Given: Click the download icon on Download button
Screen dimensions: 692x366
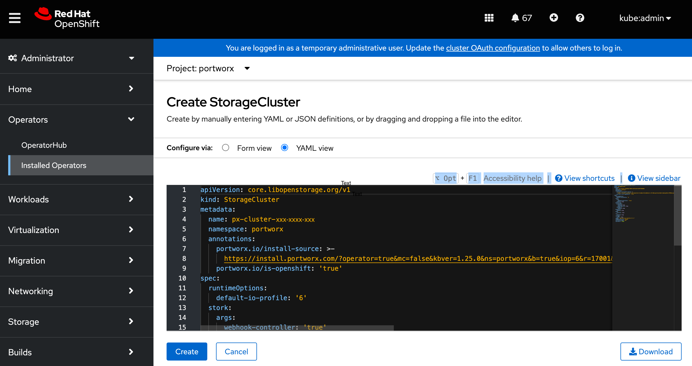Looking at the screenshot, I should coord(632,351).
